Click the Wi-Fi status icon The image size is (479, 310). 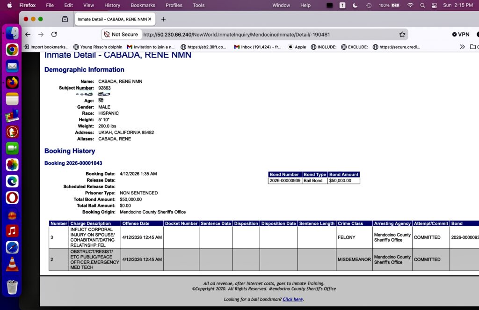click(x=410, y=5)
